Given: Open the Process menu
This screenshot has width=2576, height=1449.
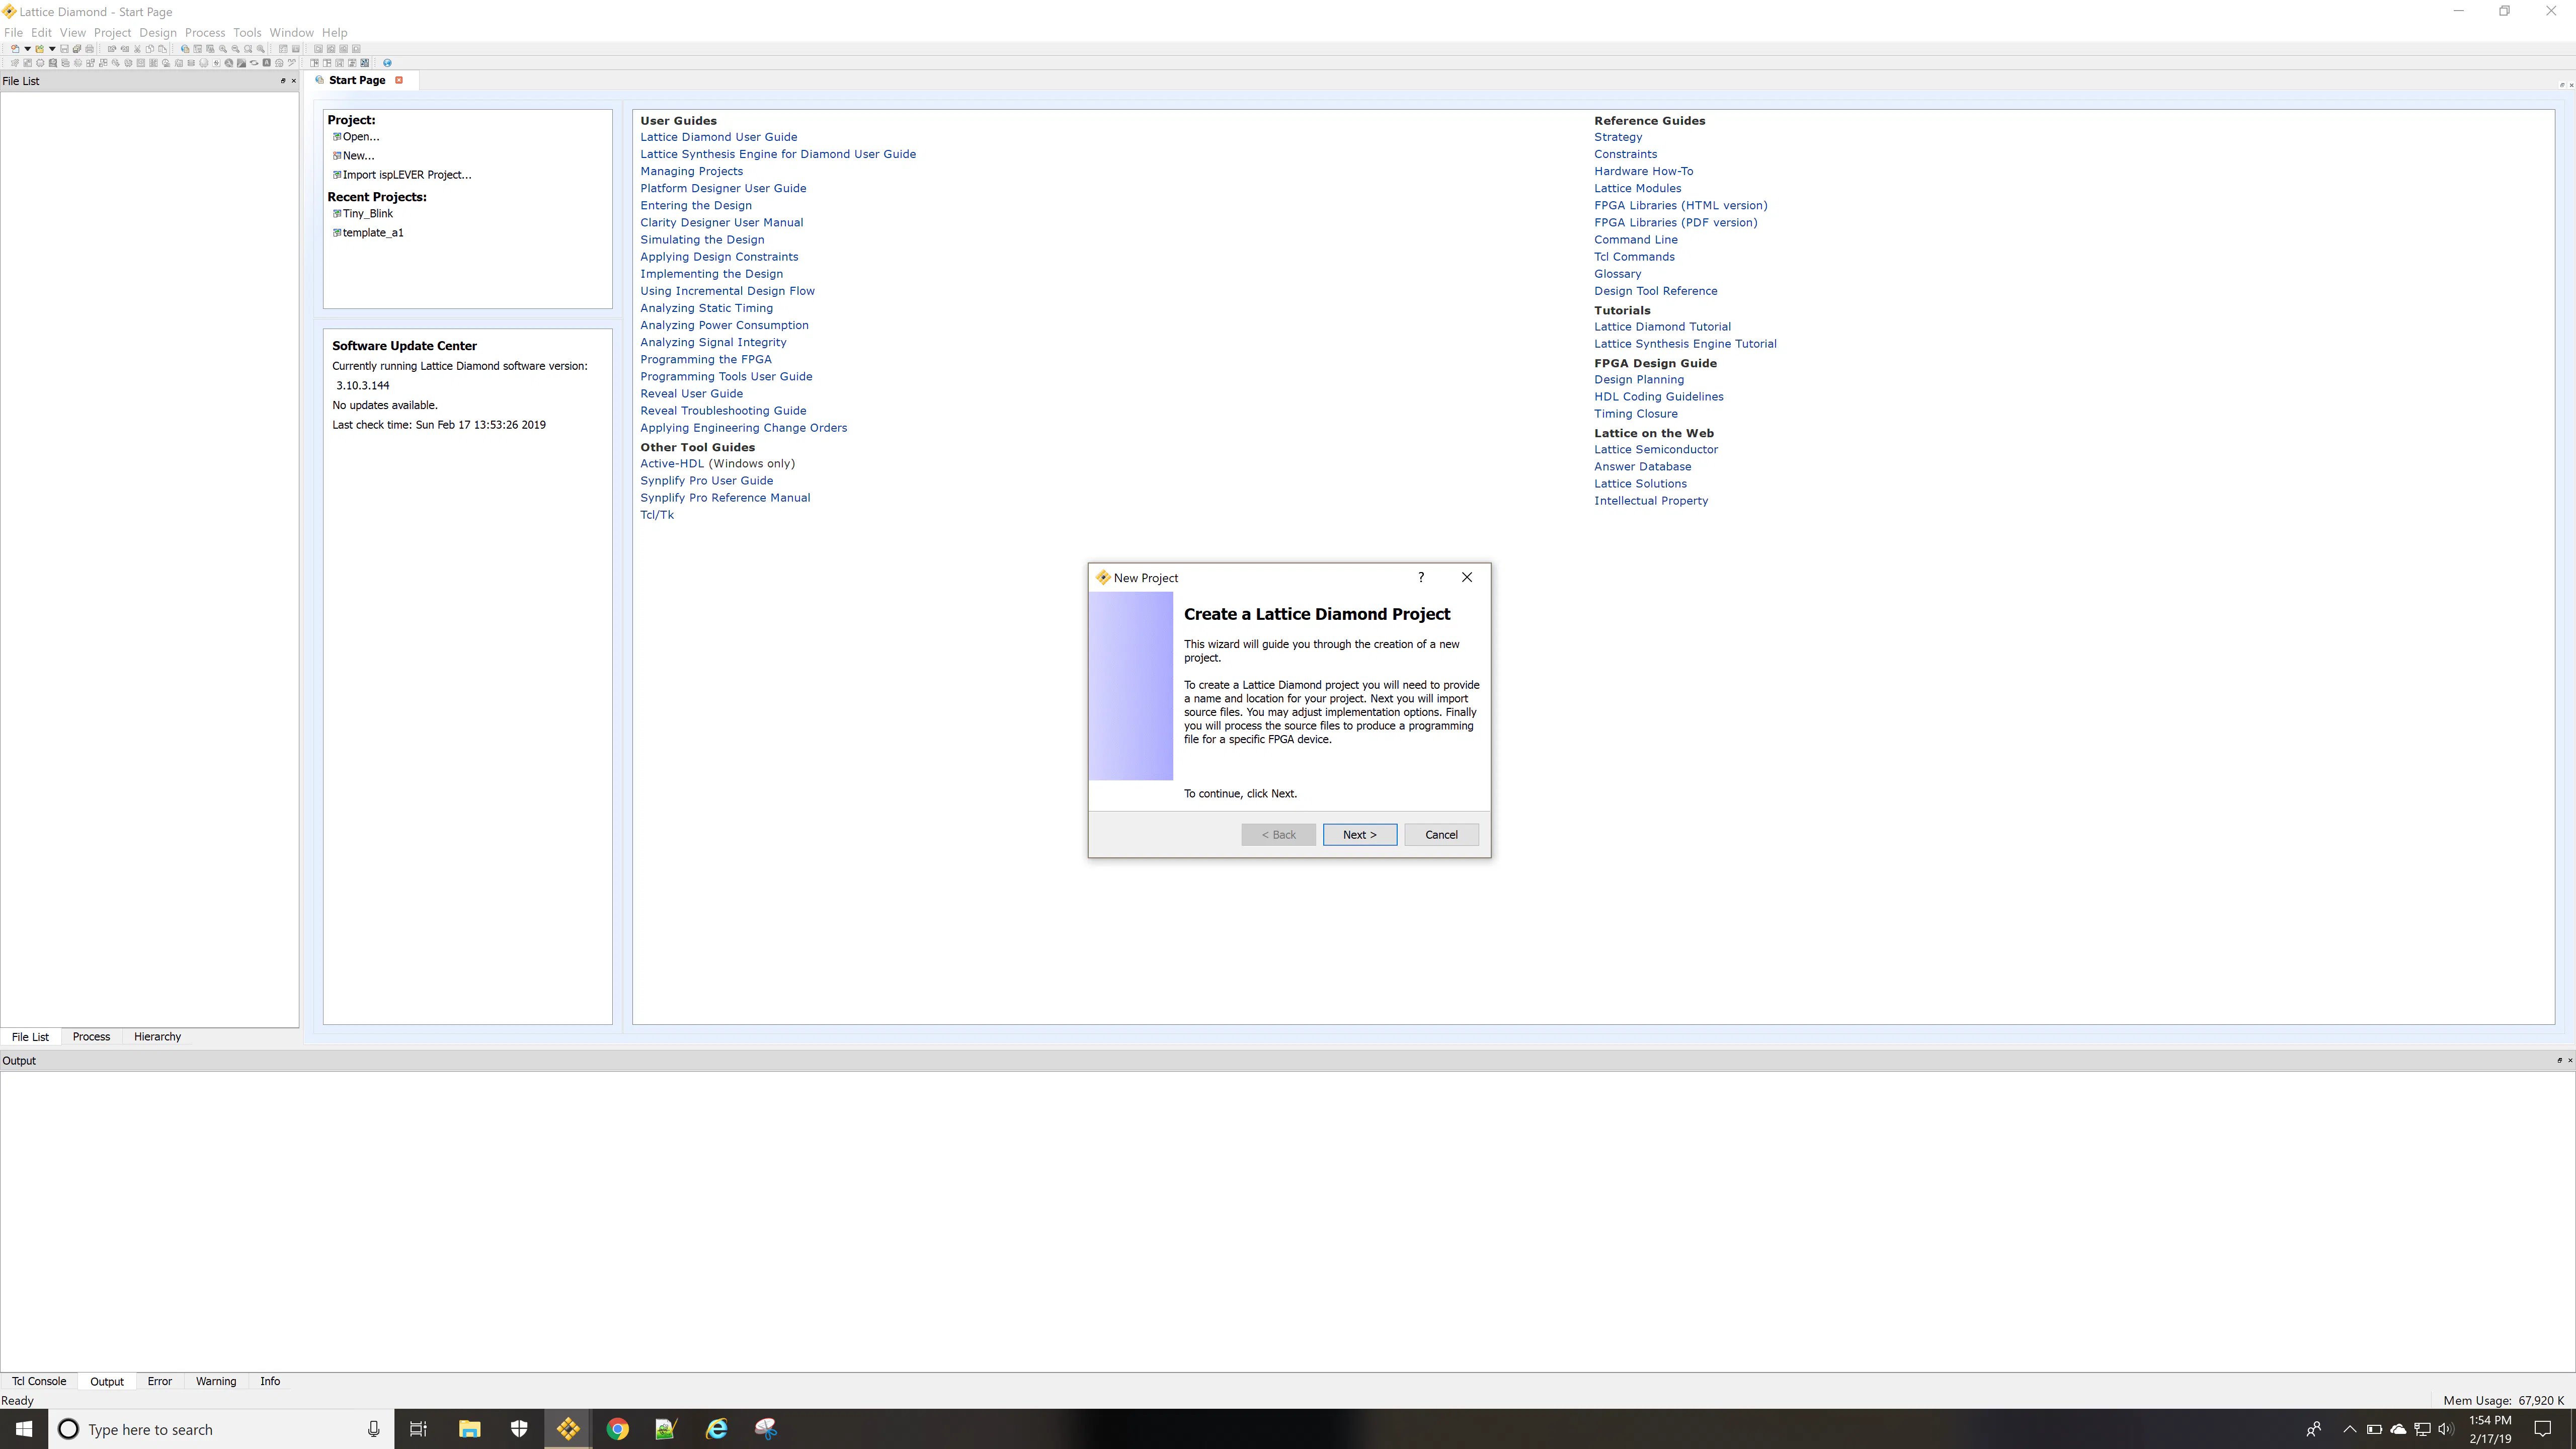Looking at the screenshot, I should (204, 32).
